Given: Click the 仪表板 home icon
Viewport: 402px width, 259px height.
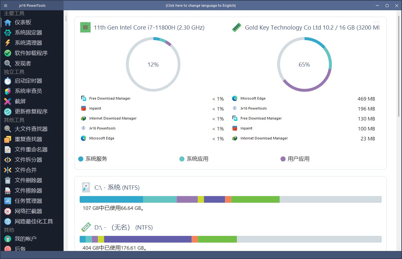Looking at the screenshot, I should click(8, 22).
